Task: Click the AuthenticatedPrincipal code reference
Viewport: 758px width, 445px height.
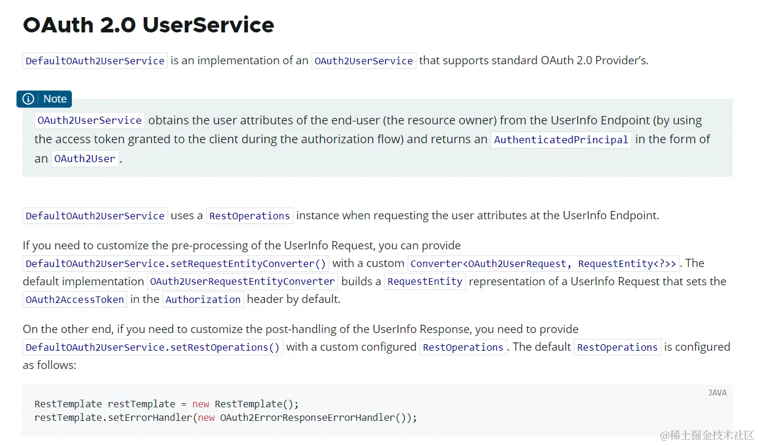Action: [x=560, y=140]
